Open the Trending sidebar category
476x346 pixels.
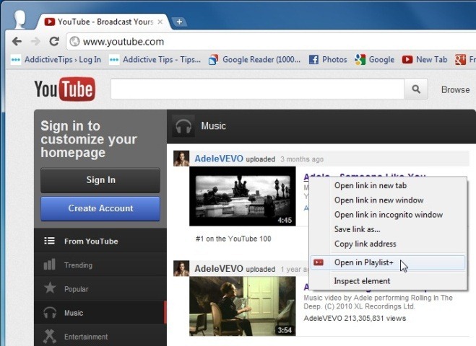(x=78, y=265)
